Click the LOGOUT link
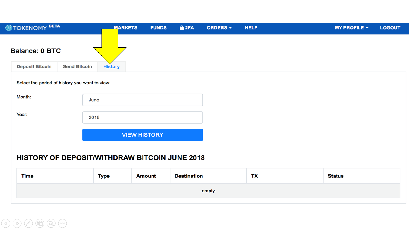This screenshot has height=229, width=409. 390,27
